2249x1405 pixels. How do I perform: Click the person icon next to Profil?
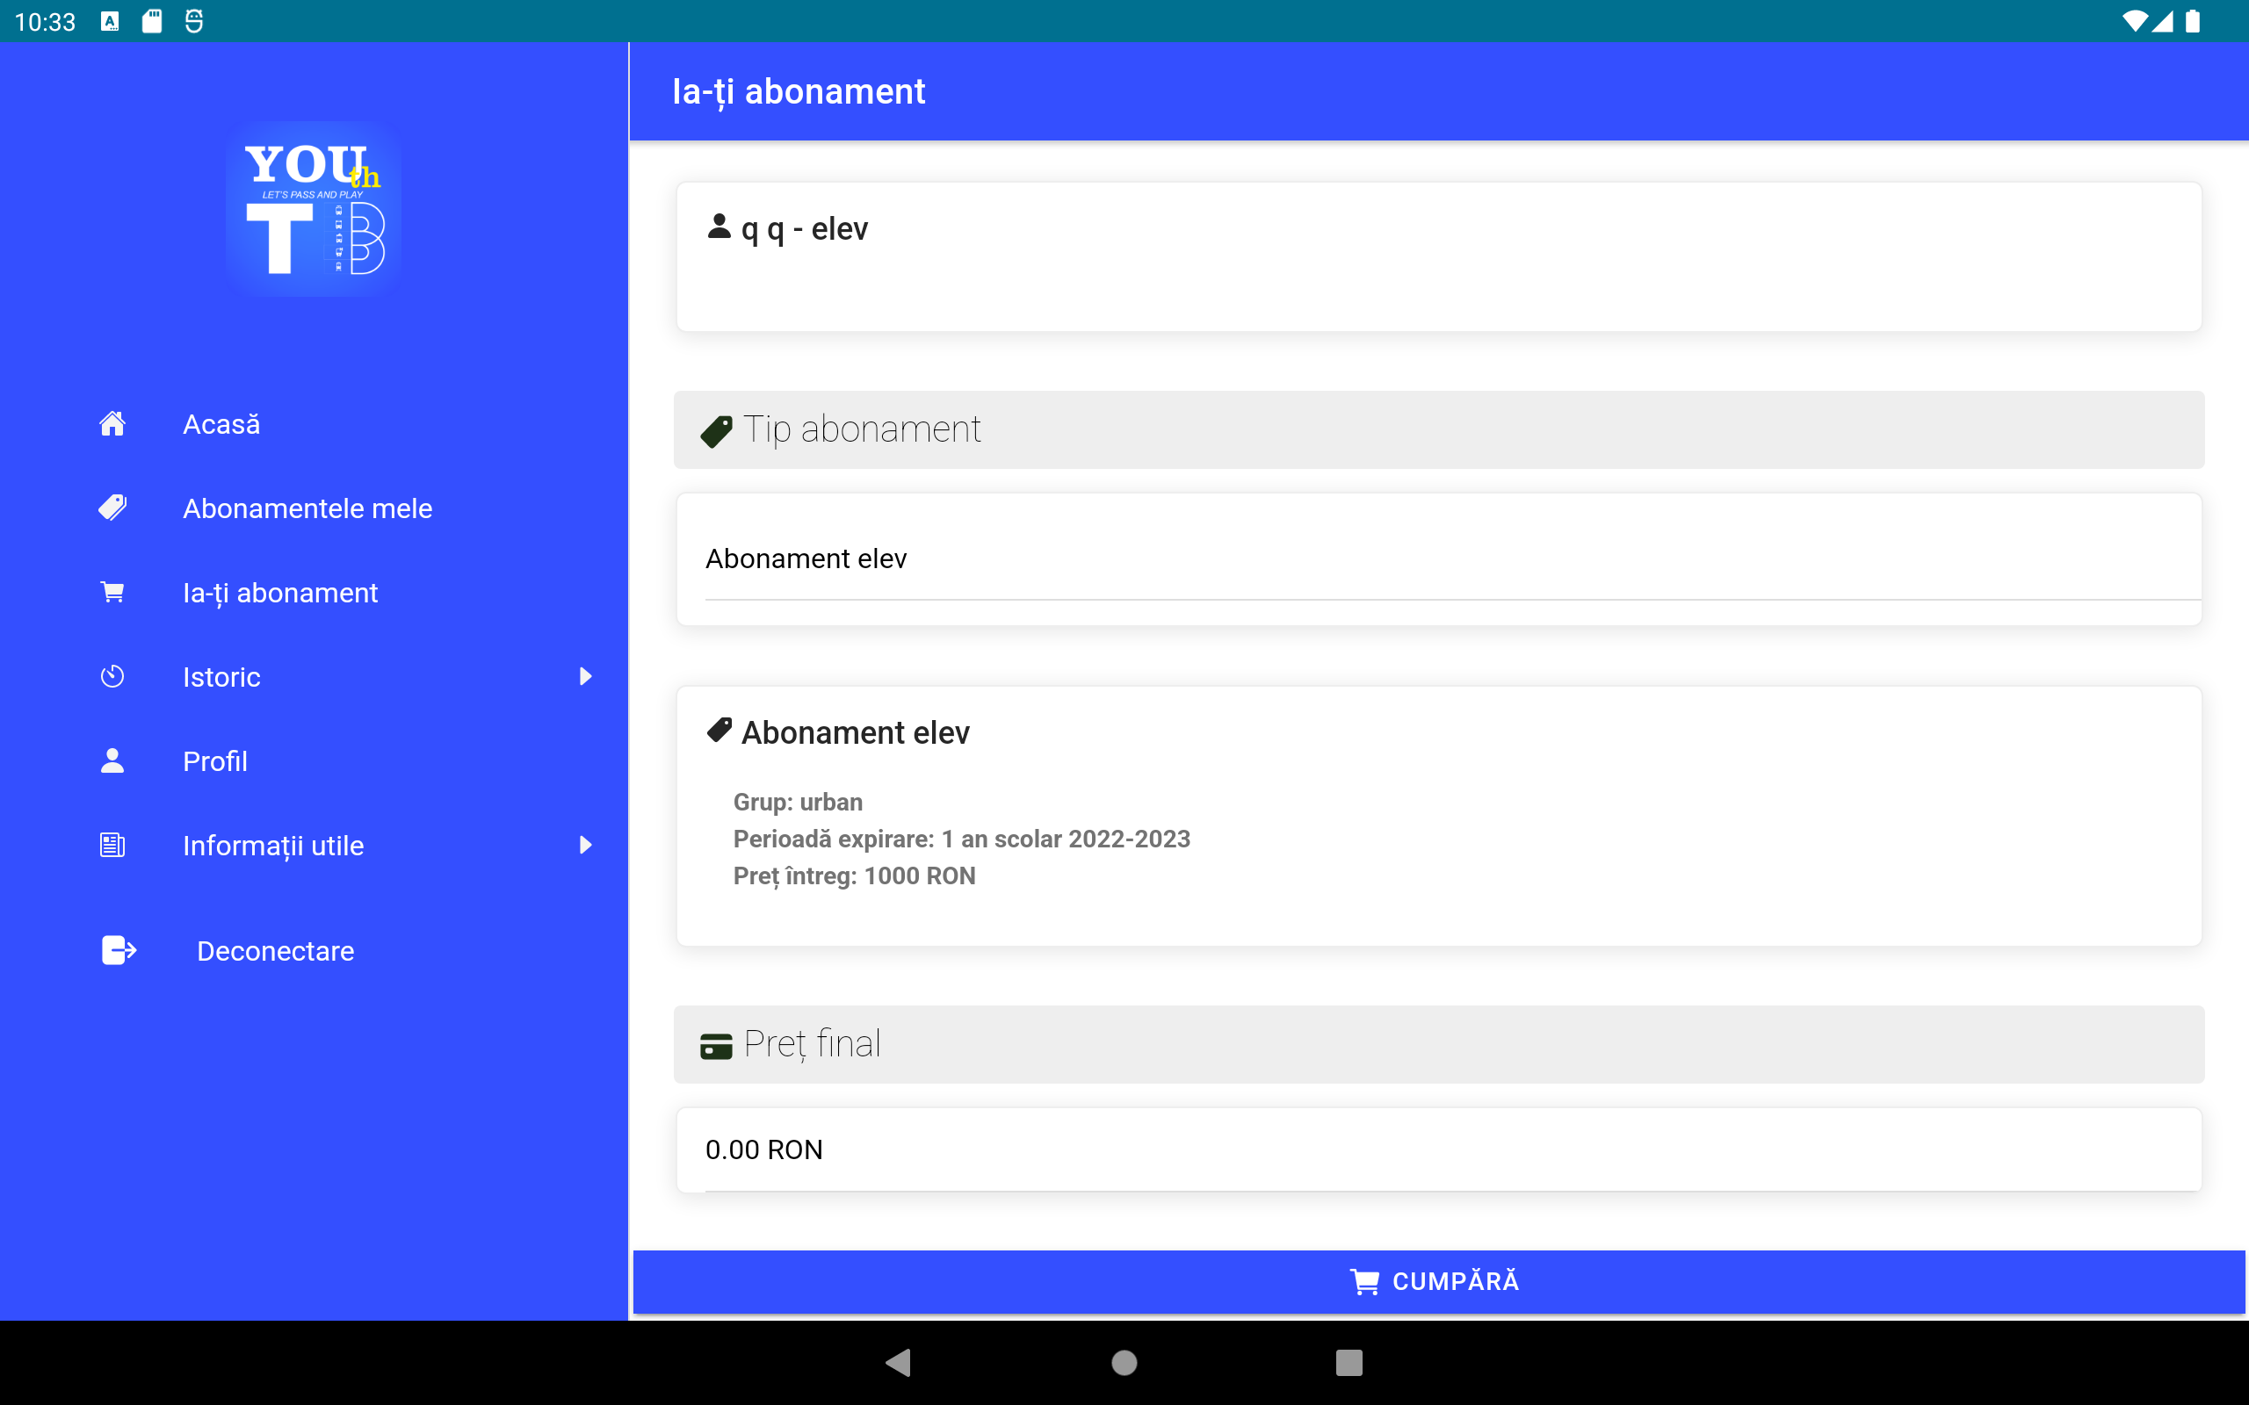tap(112, 761)
